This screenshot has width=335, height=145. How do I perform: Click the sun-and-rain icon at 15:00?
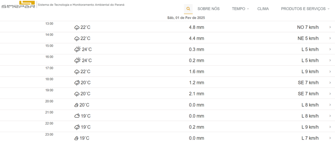tap(78, 49)
